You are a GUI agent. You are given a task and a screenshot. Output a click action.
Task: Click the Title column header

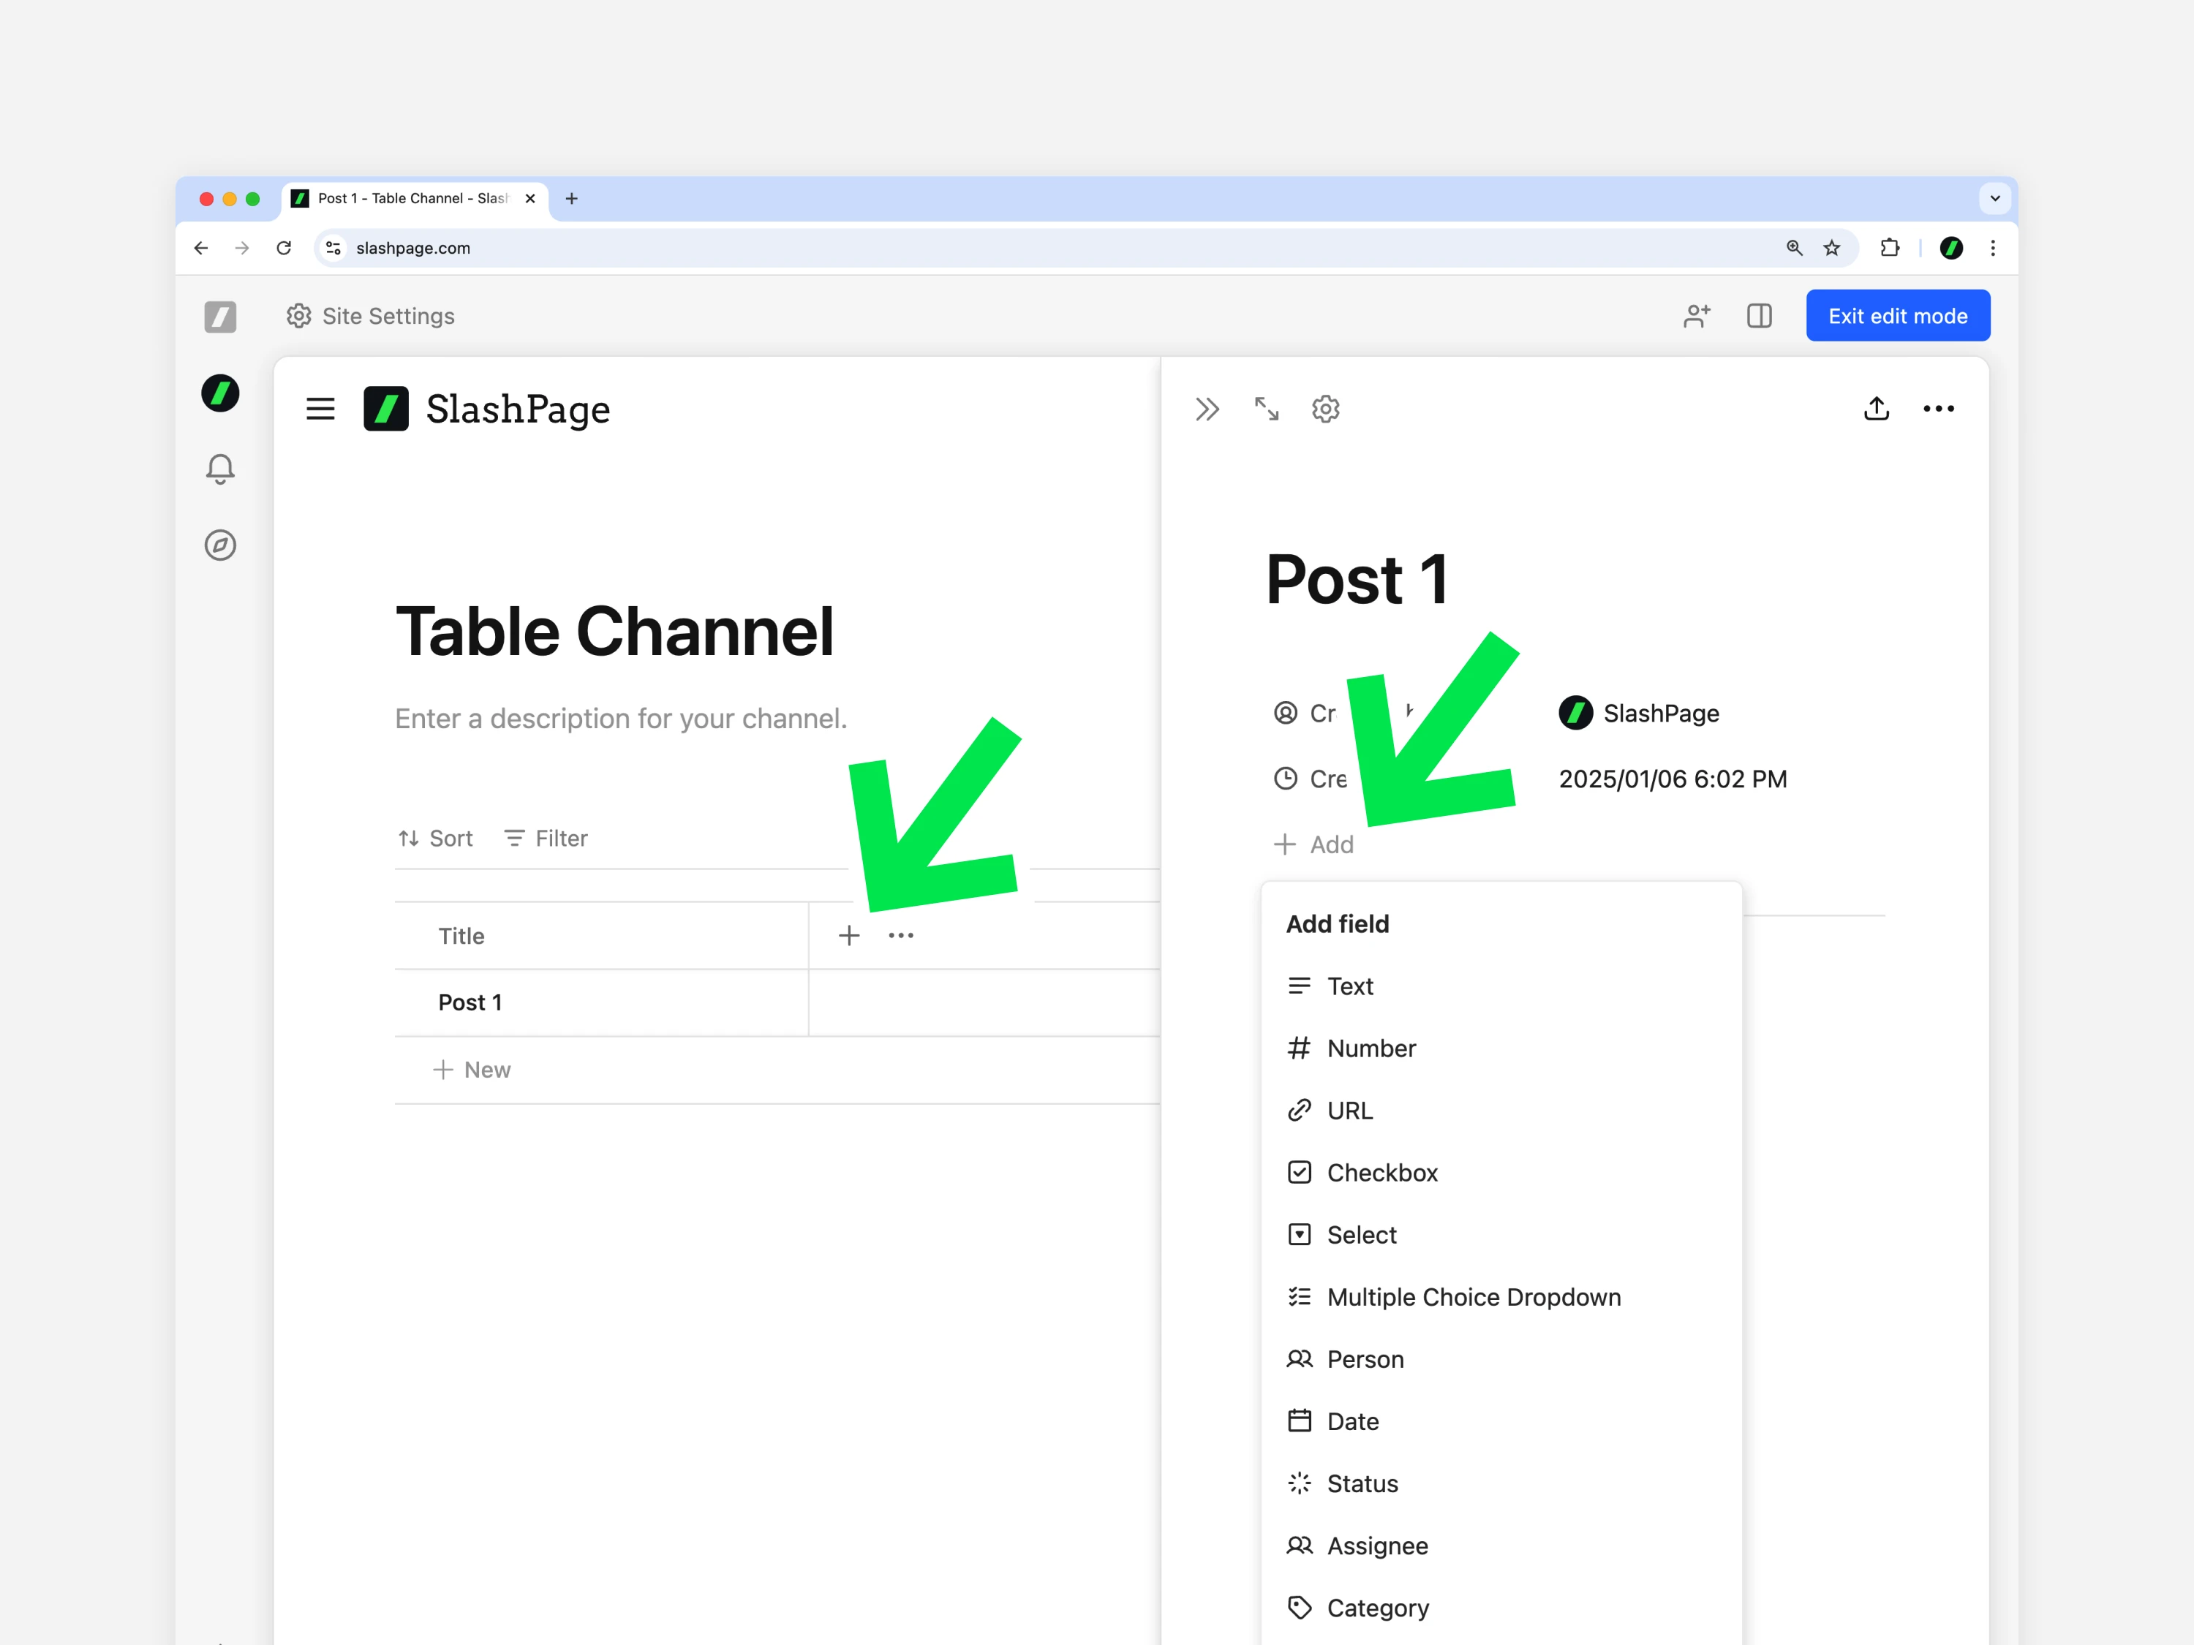point(601,936)
